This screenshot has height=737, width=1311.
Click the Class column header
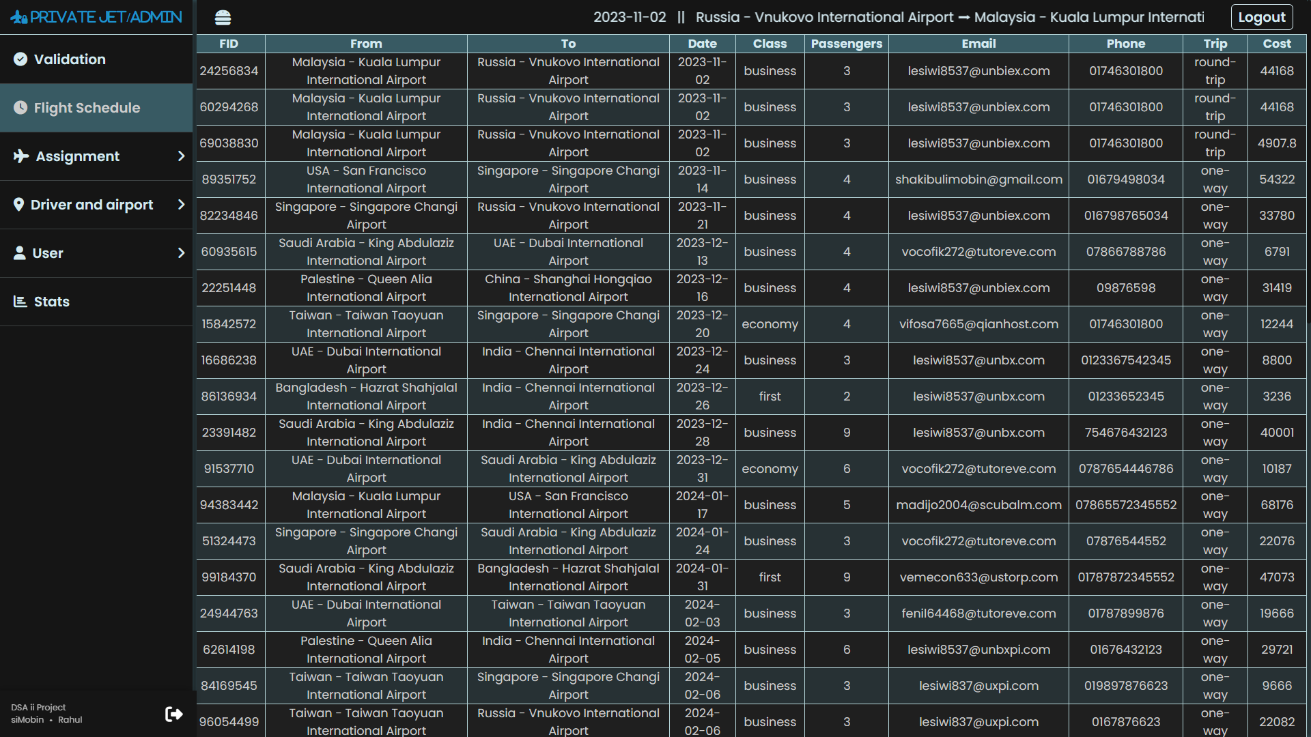pos(770,44)
